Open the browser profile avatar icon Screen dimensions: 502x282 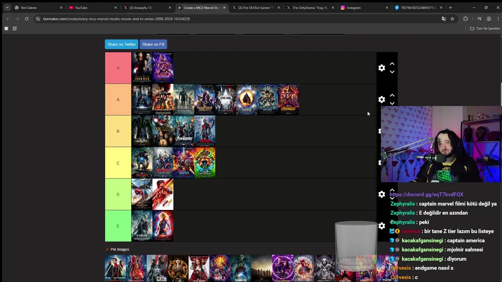click(x=489, y=19)
